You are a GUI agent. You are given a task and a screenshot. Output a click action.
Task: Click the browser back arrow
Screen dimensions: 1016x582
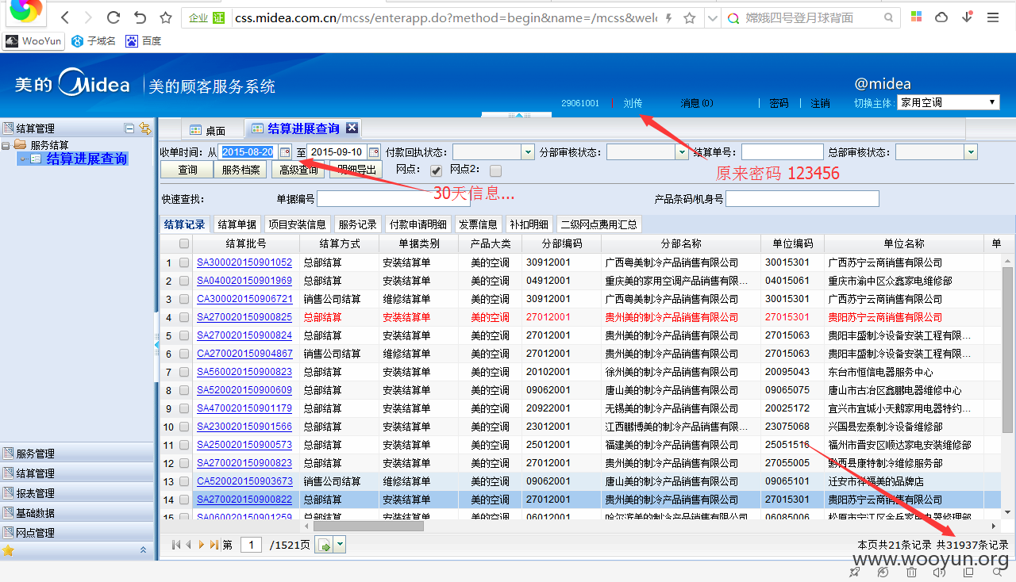point(65,17)
